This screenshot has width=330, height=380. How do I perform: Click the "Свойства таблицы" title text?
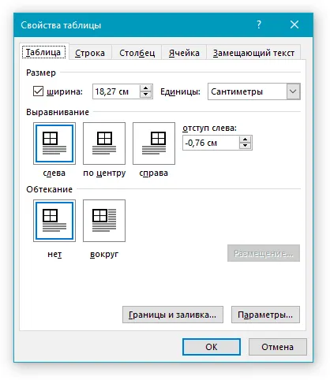tap(61, 25)
